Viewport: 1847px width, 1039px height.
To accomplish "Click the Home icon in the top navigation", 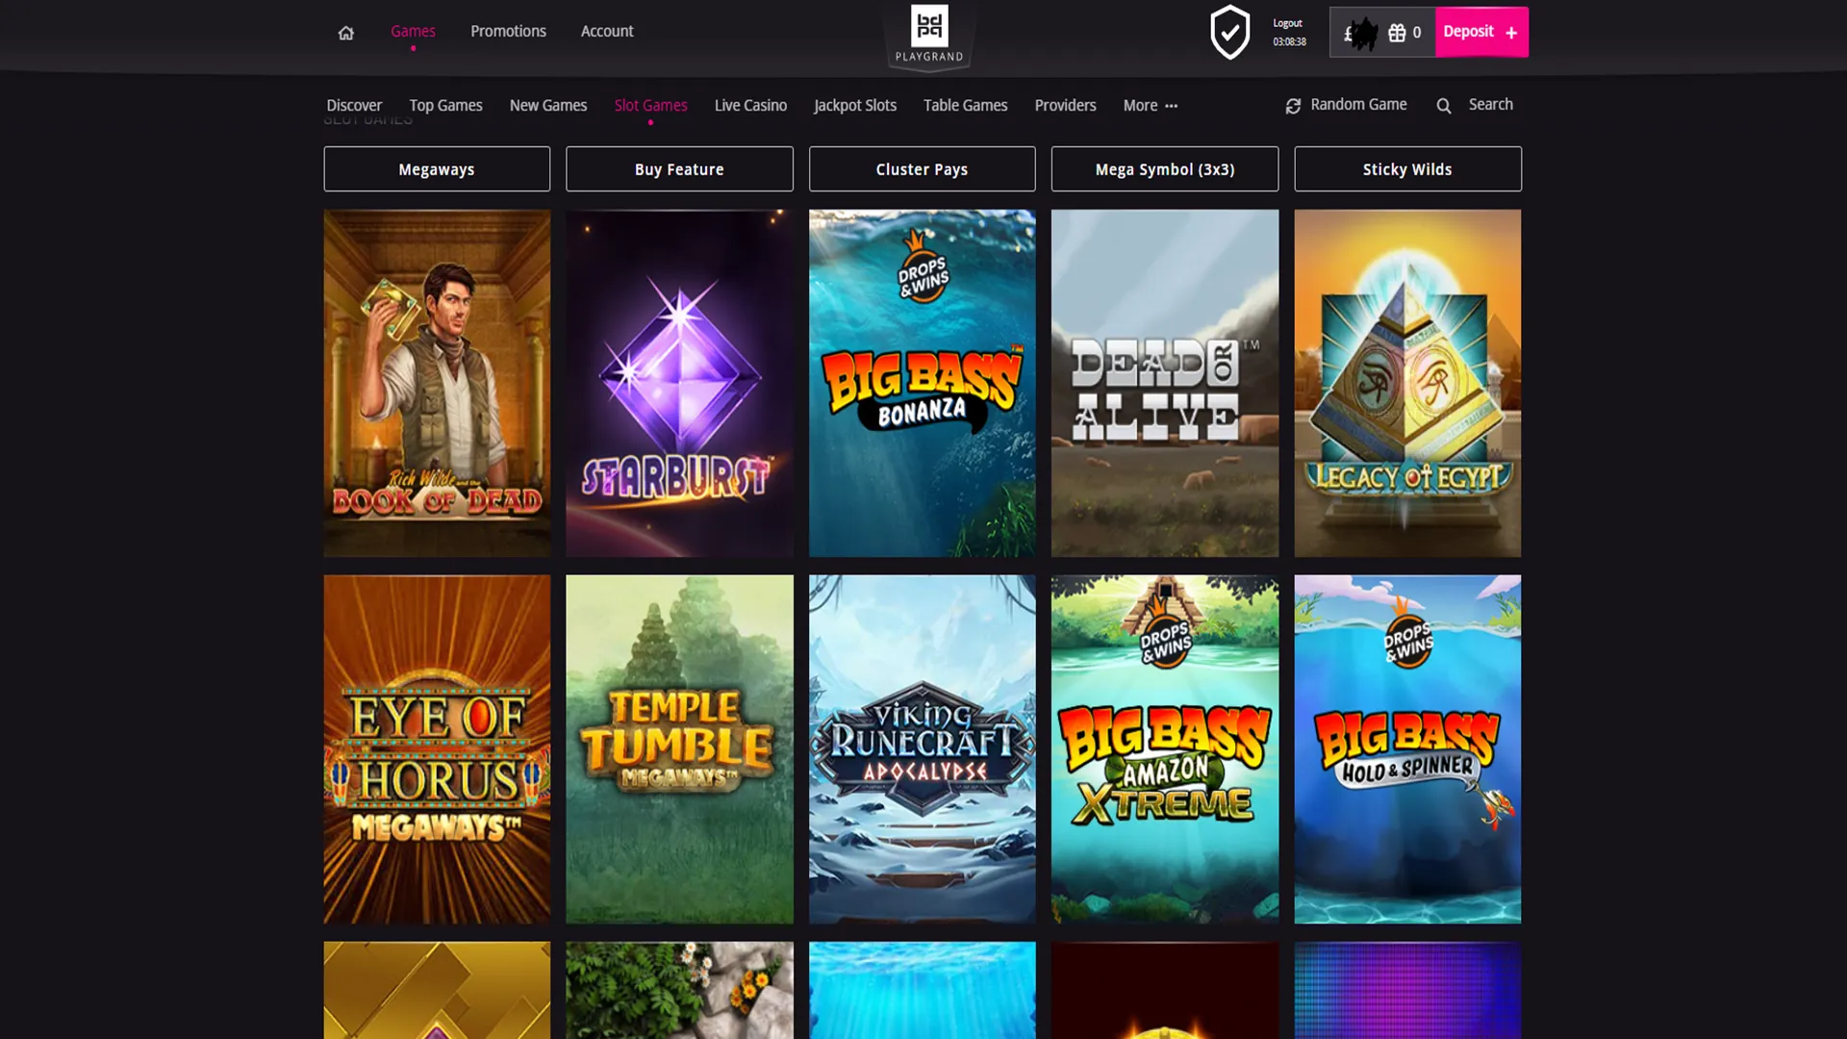I will pos(345,32).
